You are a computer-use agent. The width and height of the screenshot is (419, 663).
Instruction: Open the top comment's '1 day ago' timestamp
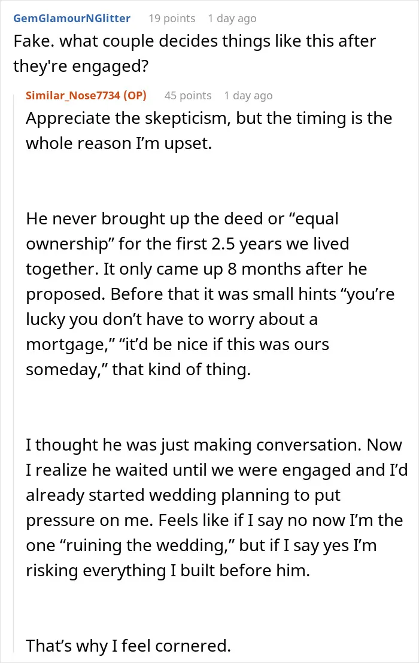pyautogui.click(x=232, y=19)
